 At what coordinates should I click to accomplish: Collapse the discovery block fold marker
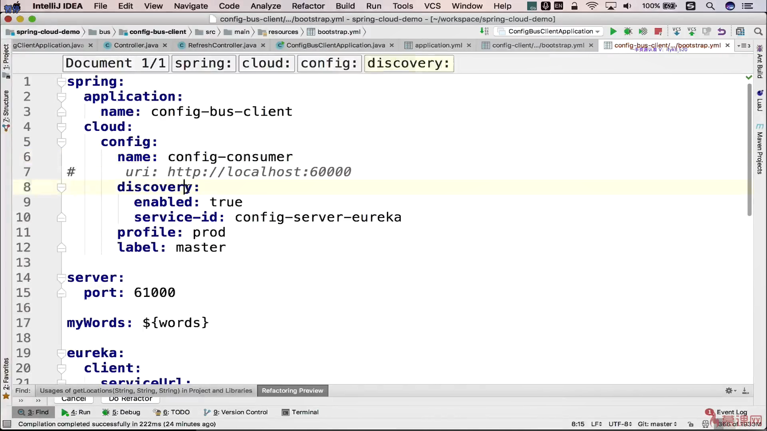(62, 187)
